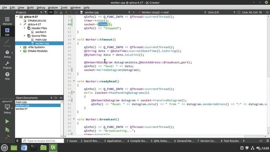Show the Issues output pane
Image resolution: width=270 pixels, height=152 pixels.
click(x=72, y=141)
